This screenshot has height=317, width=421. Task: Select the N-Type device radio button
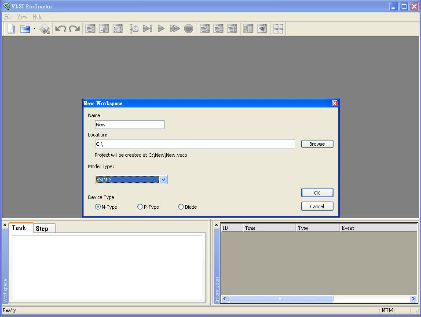point(98,207)
